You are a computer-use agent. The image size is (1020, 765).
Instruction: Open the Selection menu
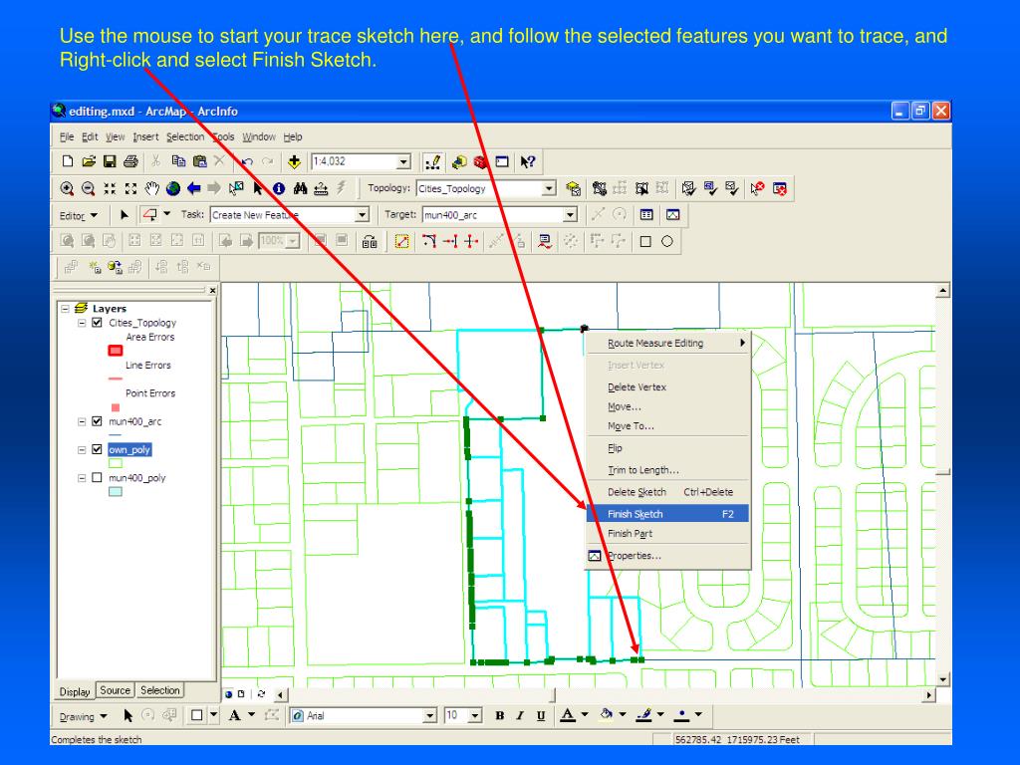point(184,136)
